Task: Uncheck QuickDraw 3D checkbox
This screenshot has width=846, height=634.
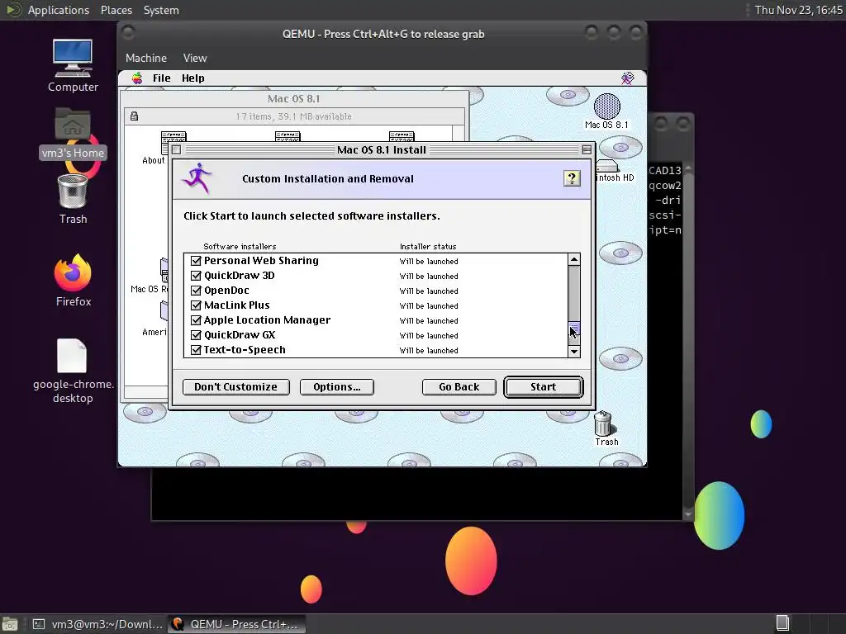Action: [196, 276]
